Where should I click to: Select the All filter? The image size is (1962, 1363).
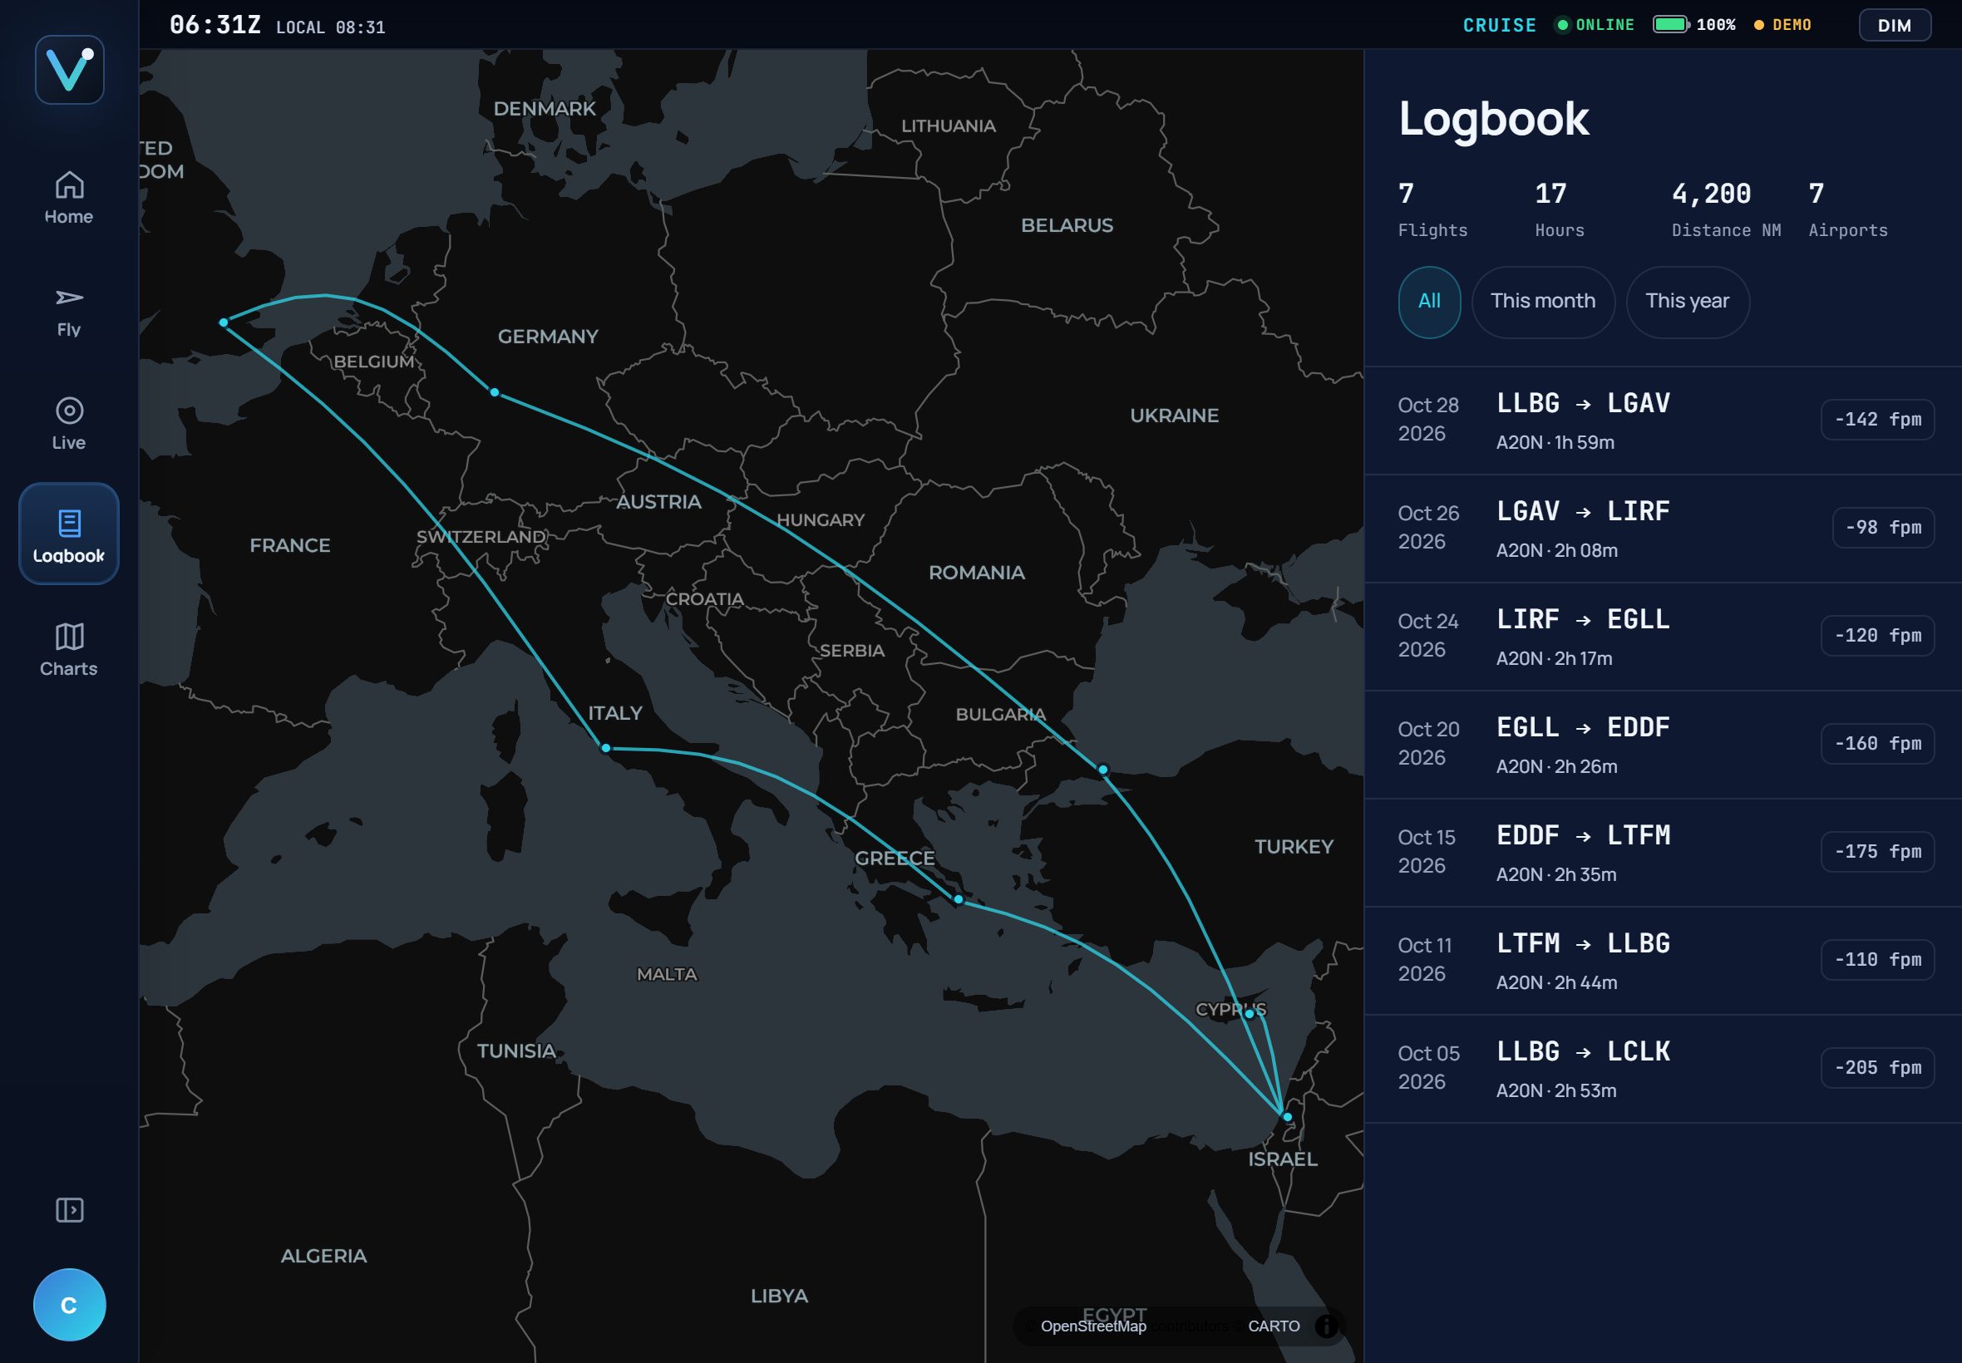coord(1429,302)
